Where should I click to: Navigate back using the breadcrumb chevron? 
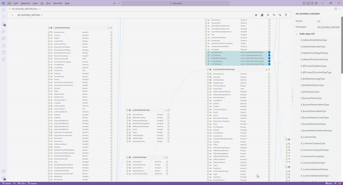[x=12, y=15]
